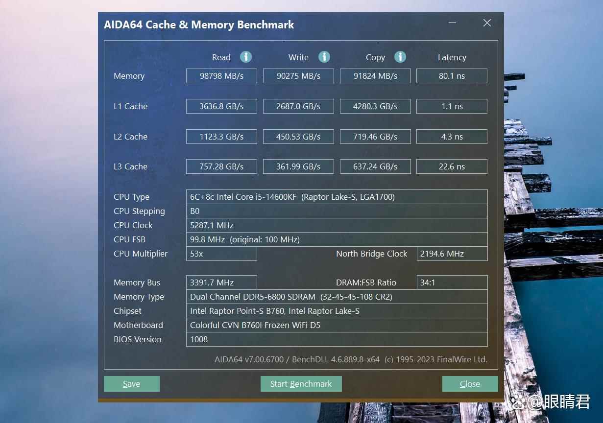Select L3 Cache Latency 22.6 ns

[452, 166]
